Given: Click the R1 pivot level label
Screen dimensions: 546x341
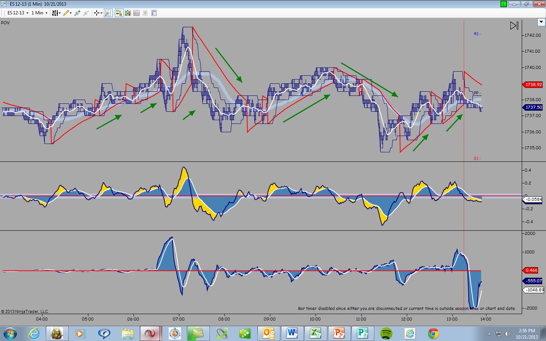Looking at the screenshot, I should (x=477, y=34).
